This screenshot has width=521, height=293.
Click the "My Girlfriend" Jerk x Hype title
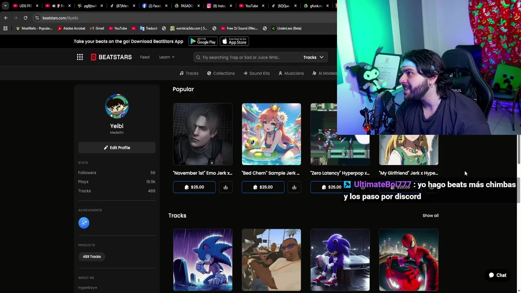pyautogui.click(x=409, y=173)
